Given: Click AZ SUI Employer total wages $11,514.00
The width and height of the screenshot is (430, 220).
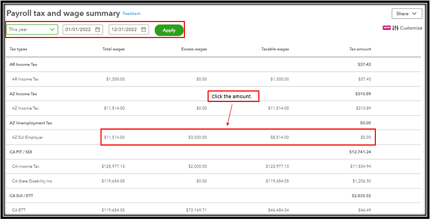Looking at the screenshot, I should (114, 137).
